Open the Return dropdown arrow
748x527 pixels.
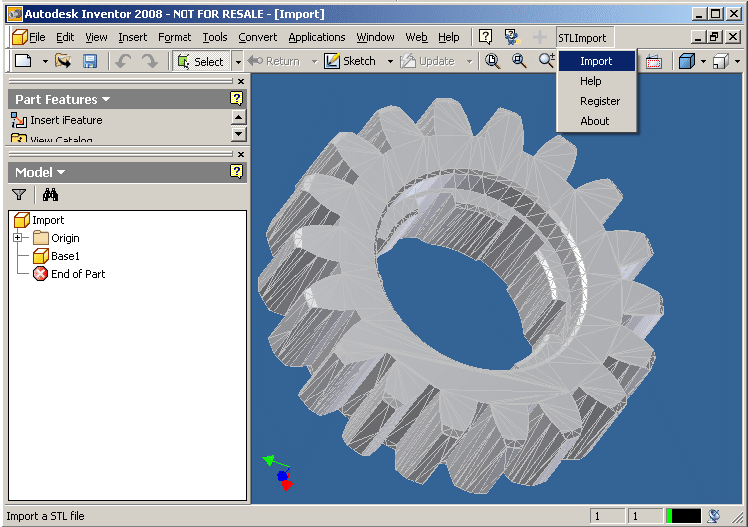[314, 61]
